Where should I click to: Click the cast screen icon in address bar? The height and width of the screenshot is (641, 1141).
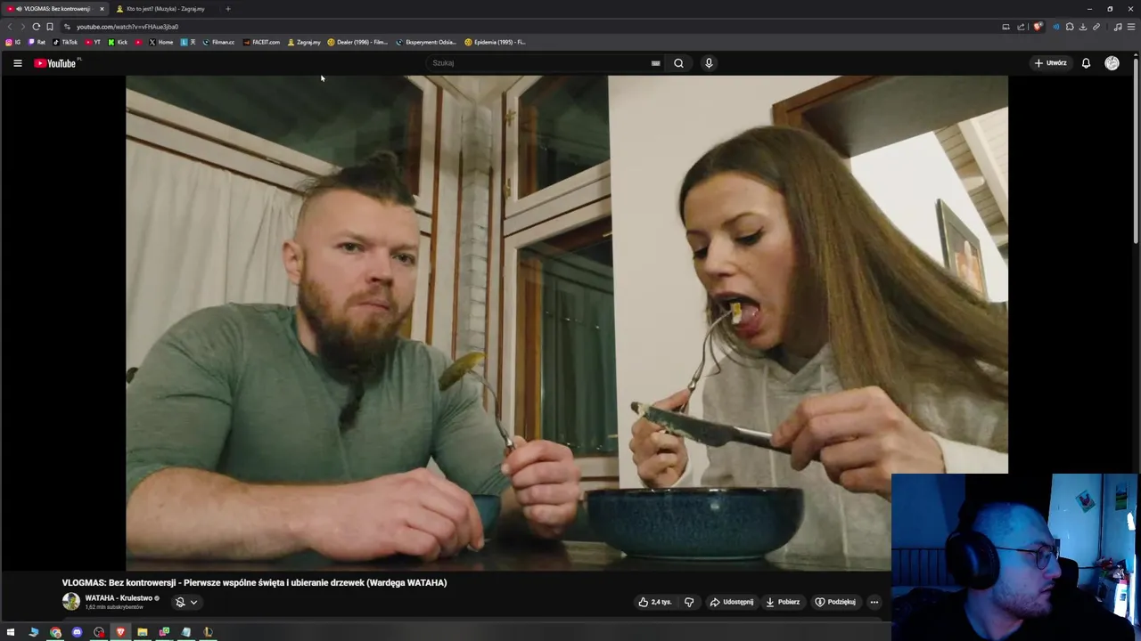pyautogui.click(x=1006, y=27)
